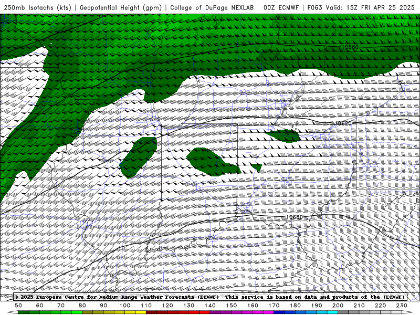Click the '00Z ECMWF' model run label
Screen dimensions: 420x315
[281, 7]
